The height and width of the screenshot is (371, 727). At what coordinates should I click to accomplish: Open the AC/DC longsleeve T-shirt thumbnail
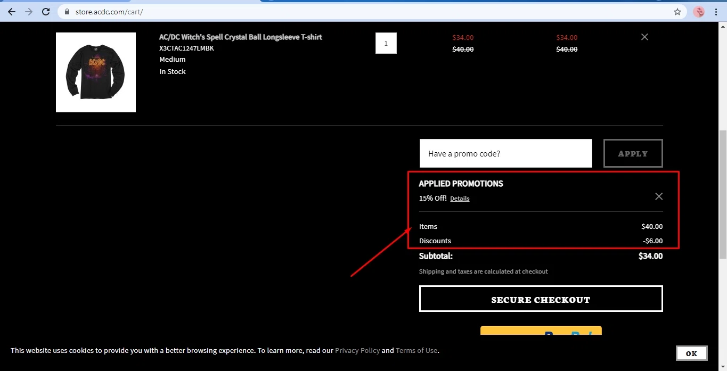(96, 72)
